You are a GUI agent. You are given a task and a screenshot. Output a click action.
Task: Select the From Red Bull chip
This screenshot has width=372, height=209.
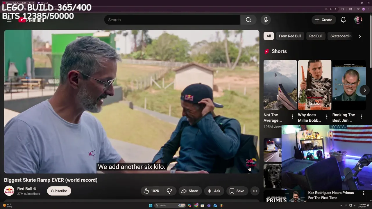[290, 36]
